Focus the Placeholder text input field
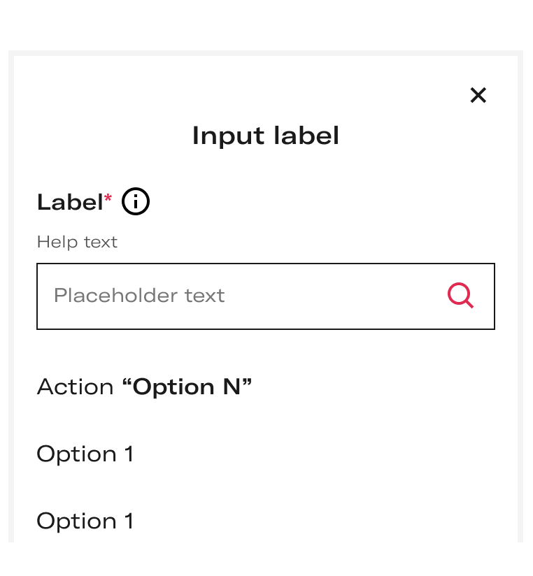 (x=266, y=296)
